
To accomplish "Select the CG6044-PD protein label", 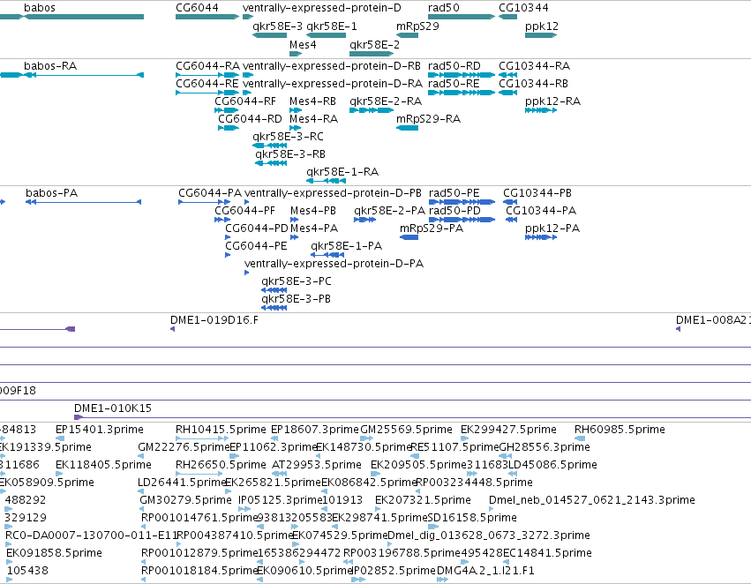I will coord(257,228).
